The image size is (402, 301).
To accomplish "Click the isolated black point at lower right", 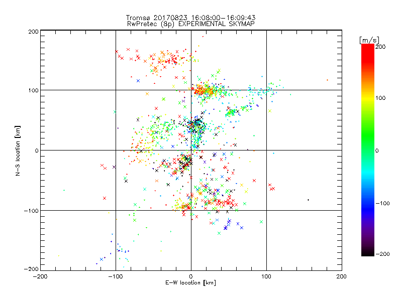I will [x=308, y=200].
